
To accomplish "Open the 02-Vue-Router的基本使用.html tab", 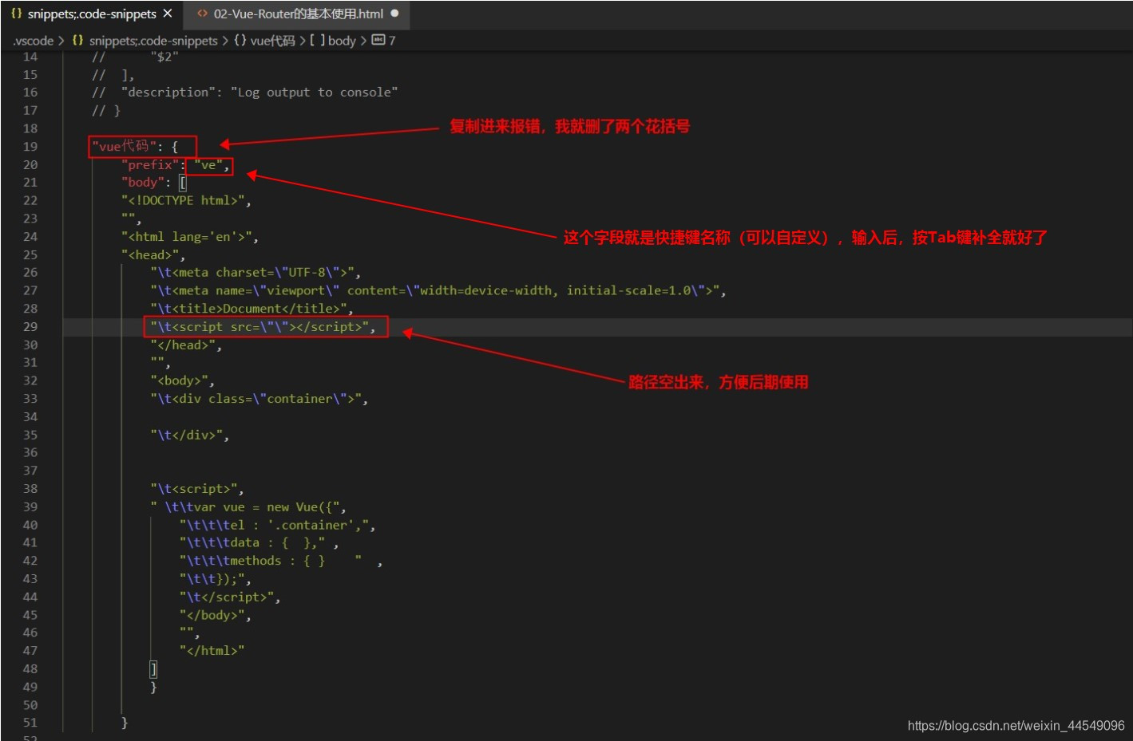I will coord(298,14).
